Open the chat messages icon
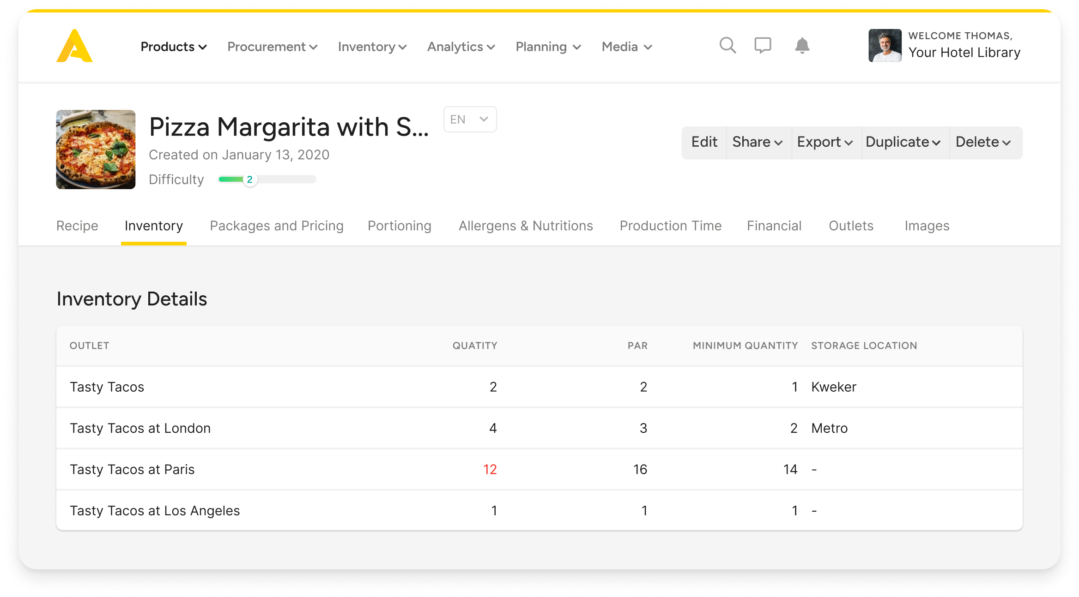The height and width of the screenshot is (597, 1079). pyautogui.click(x=763, y=46)
